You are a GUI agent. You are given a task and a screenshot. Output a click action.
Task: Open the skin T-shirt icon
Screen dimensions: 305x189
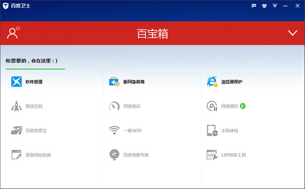[x=264, y=6]
